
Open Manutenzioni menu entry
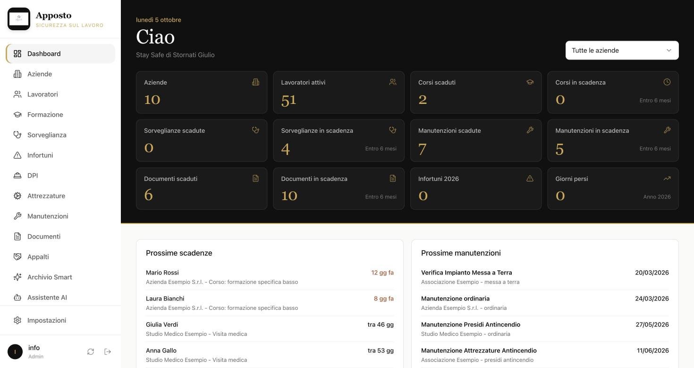(x=60, y=216)
